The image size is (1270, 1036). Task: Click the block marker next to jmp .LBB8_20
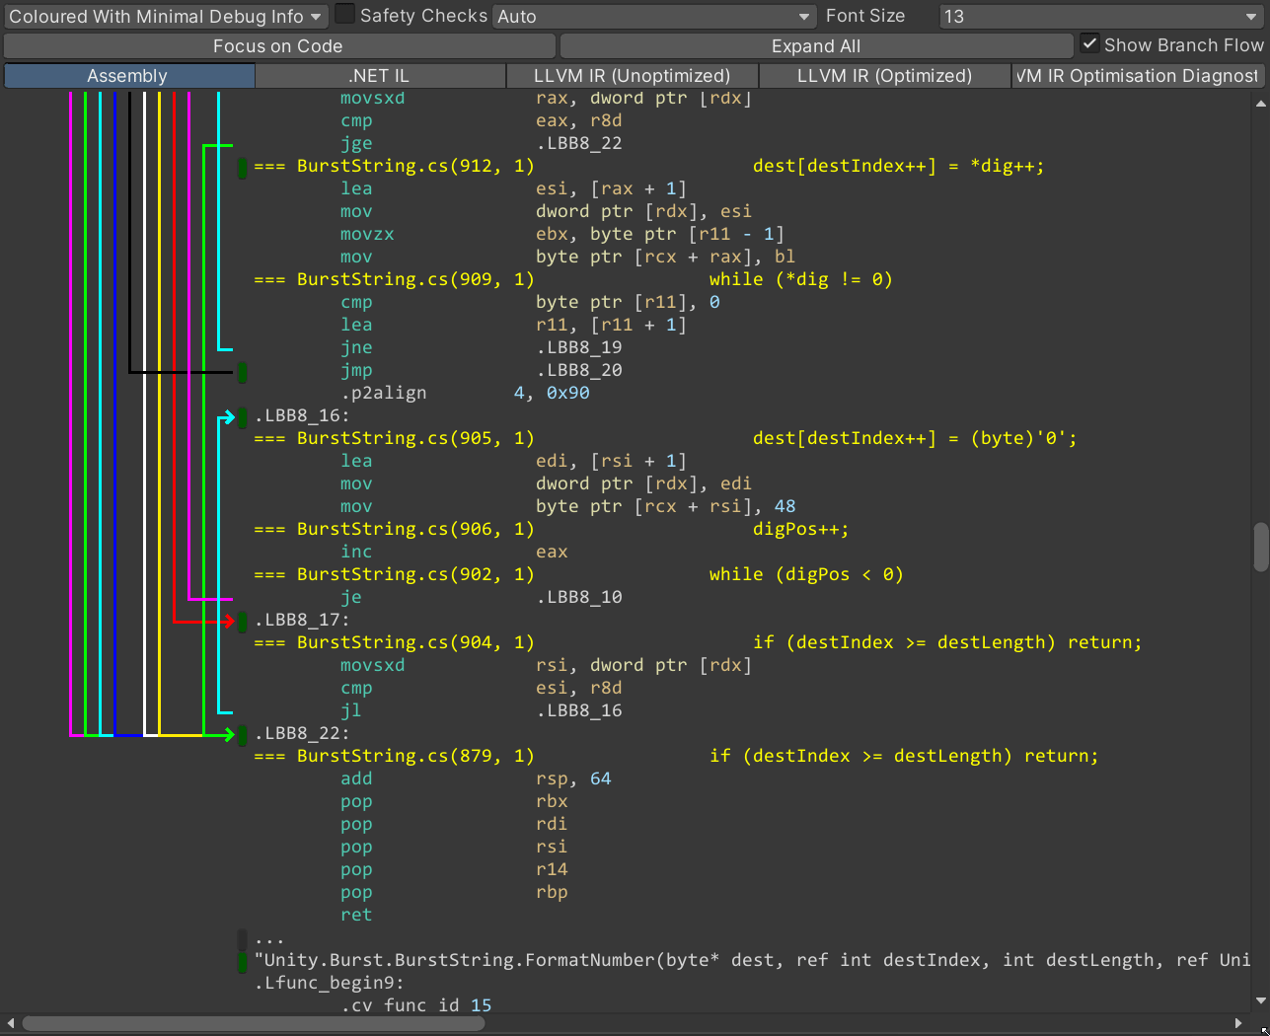pyautogui.click(x=242, y=372)
